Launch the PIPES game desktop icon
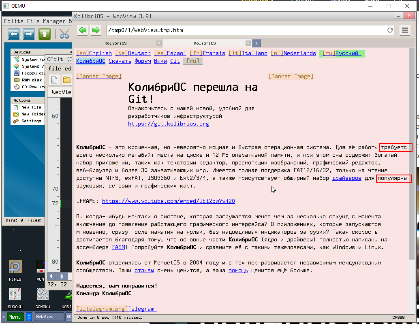This screenshot has width=419, height=324. coord(15,267)
